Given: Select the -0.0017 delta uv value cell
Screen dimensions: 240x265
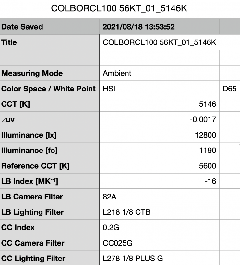Looking at the screenshot, I should [159, 120].
